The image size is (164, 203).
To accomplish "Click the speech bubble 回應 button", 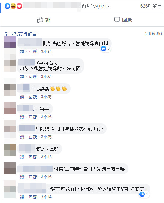I will (x=123, y=20).
